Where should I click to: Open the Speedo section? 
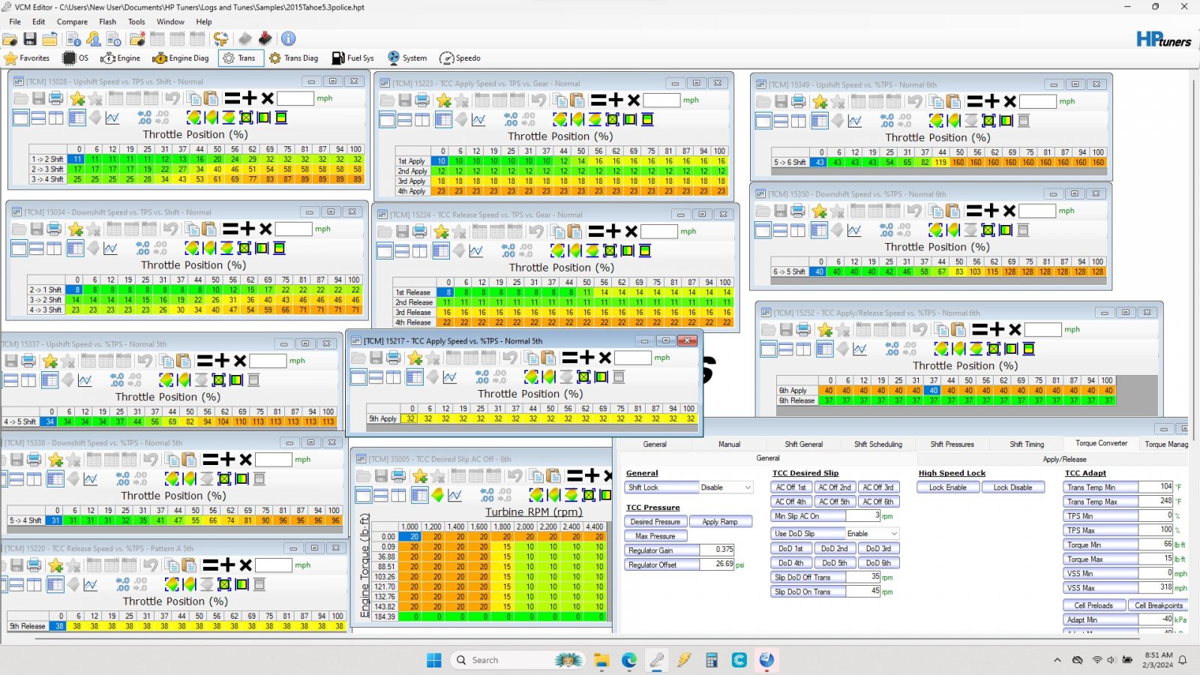tap(460, 58)
